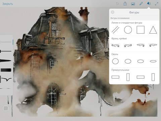161x121 pixels.
Task: Select the first French curve shape
Action: (115, 45)
